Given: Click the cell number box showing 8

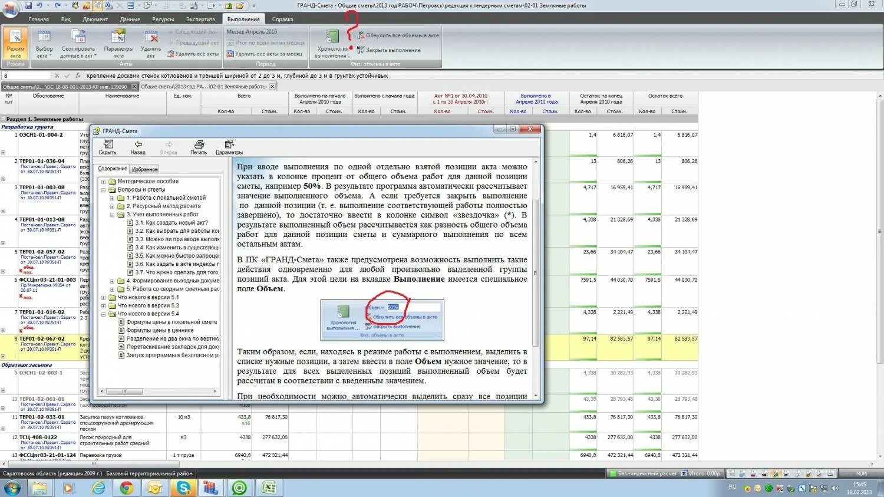Looking at the screenshot, I should 27,75.
